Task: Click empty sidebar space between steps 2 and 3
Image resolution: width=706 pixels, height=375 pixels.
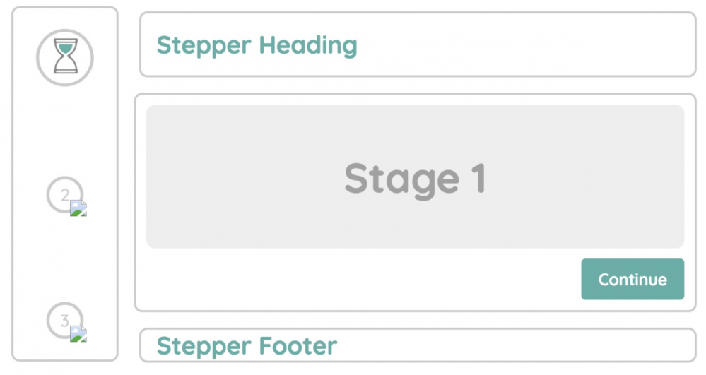Action: (65, 258)
